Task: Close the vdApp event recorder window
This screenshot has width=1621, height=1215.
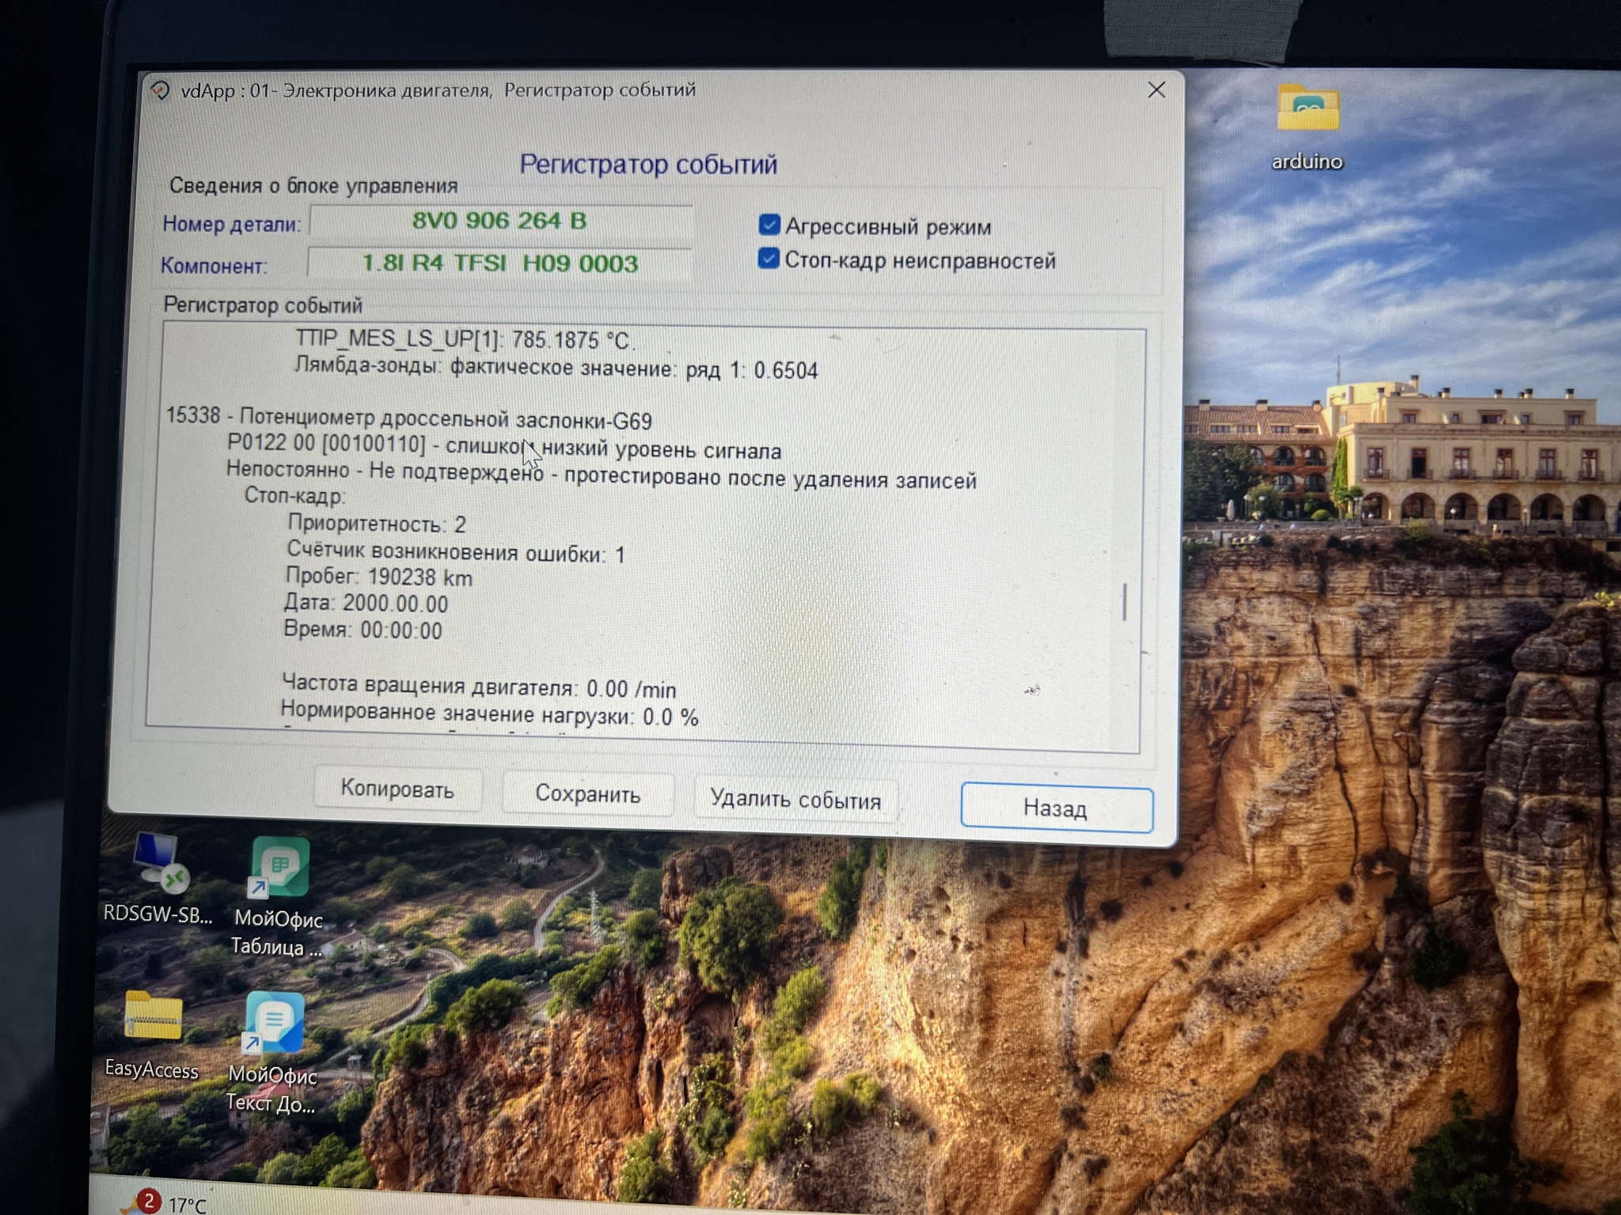Action: [1156, 90]
